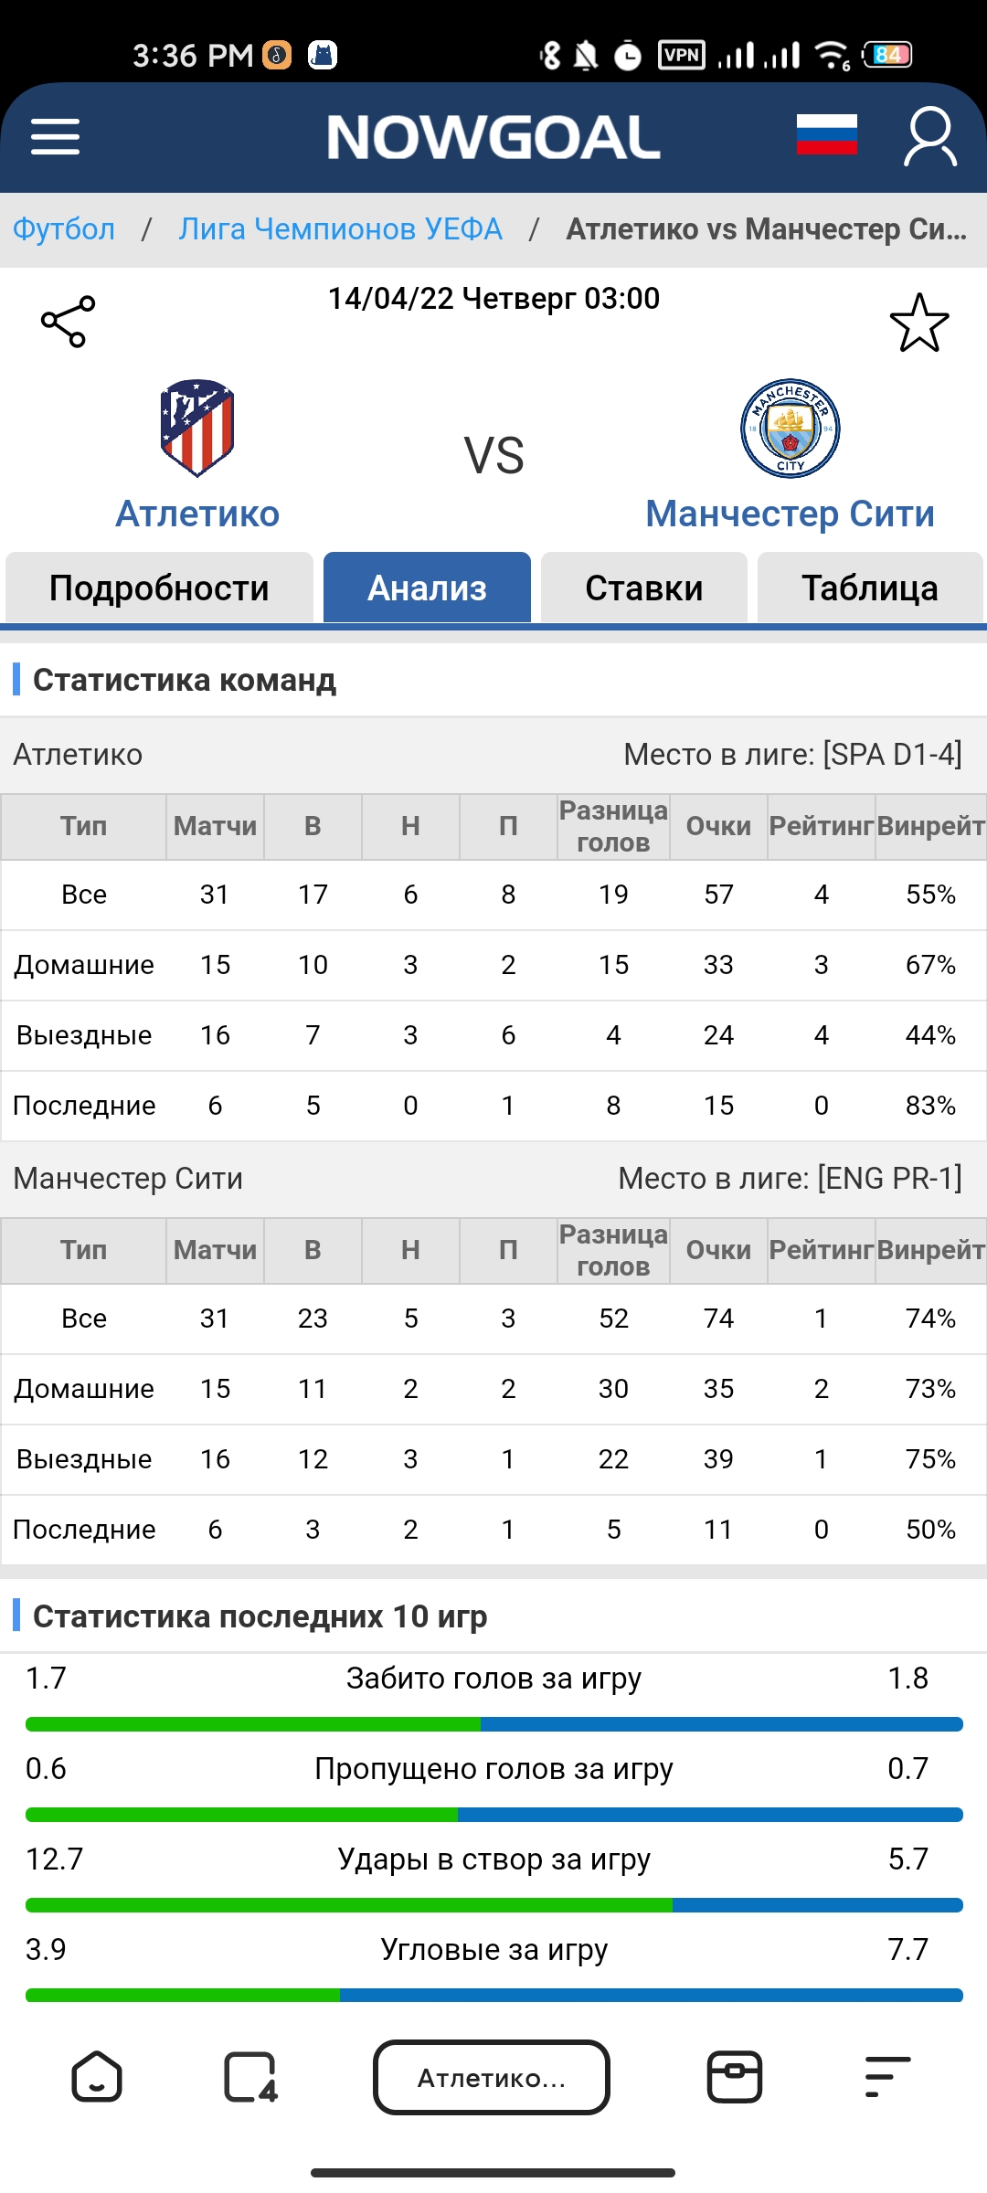Tap the Russian flag language icon

826,135
